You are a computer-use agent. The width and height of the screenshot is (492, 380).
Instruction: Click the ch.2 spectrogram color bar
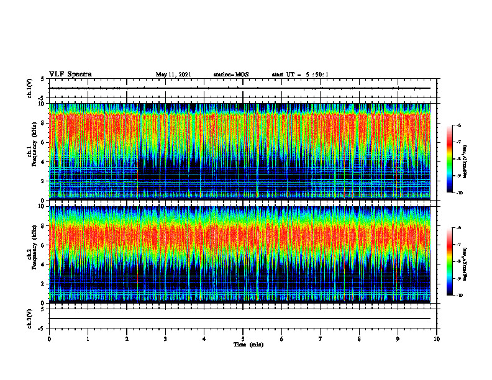pyautogui.click(x=449, y=261)
